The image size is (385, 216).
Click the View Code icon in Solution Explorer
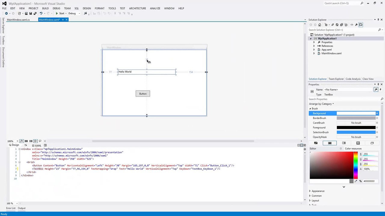(352, 25)
